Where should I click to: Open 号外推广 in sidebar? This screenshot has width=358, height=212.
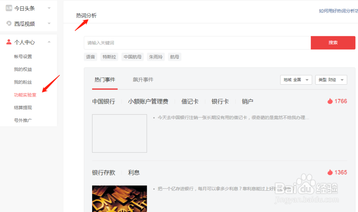click(23, 120)
